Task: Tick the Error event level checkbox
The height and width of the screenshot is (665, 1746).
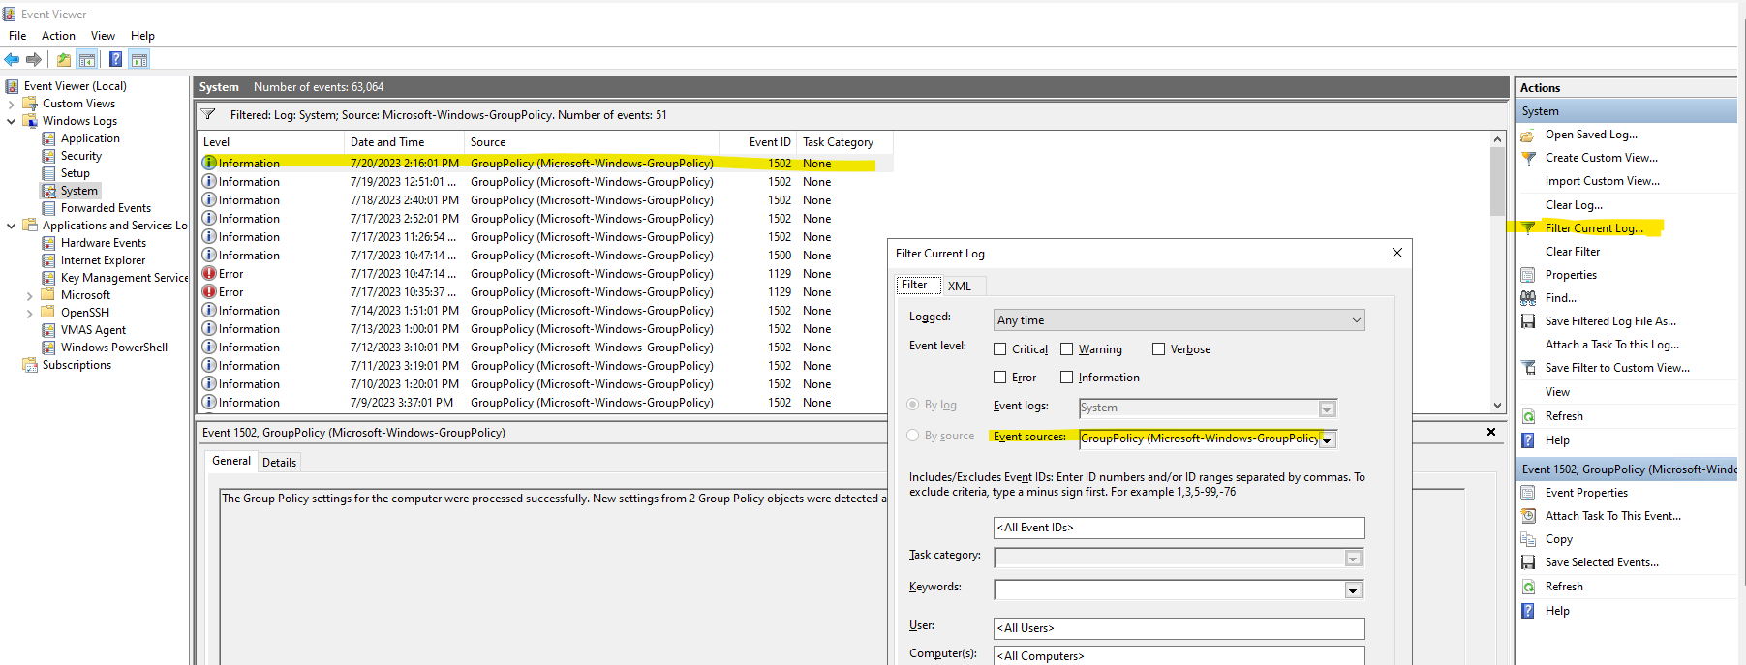Action: tap(1000, 378)
